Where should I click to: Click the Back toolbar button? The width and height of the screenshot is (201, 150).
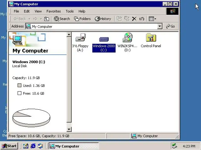click(20, 19)
